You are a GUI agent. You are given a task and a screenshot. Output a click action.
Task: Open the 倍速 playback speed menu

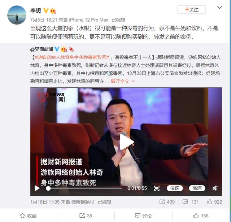175,188
